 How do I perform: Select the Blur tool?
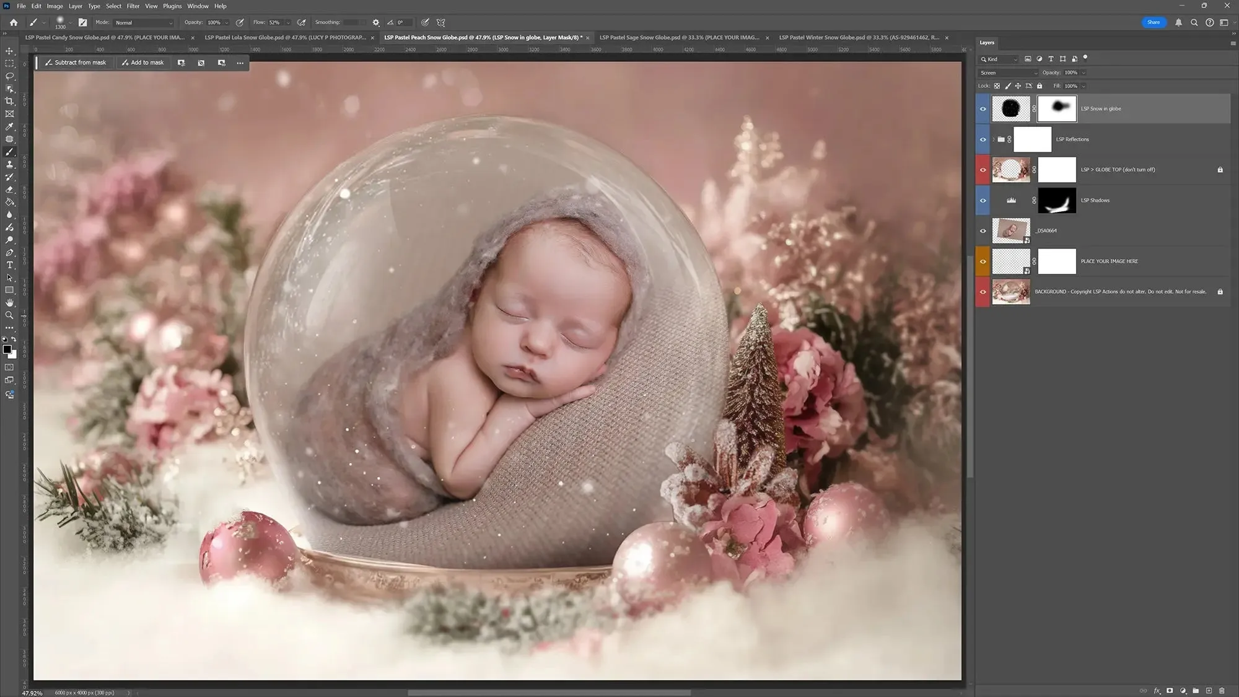tap(9, 214)
